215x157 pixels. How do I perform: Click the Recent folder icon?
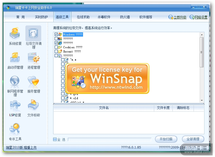tap(60, 51)
